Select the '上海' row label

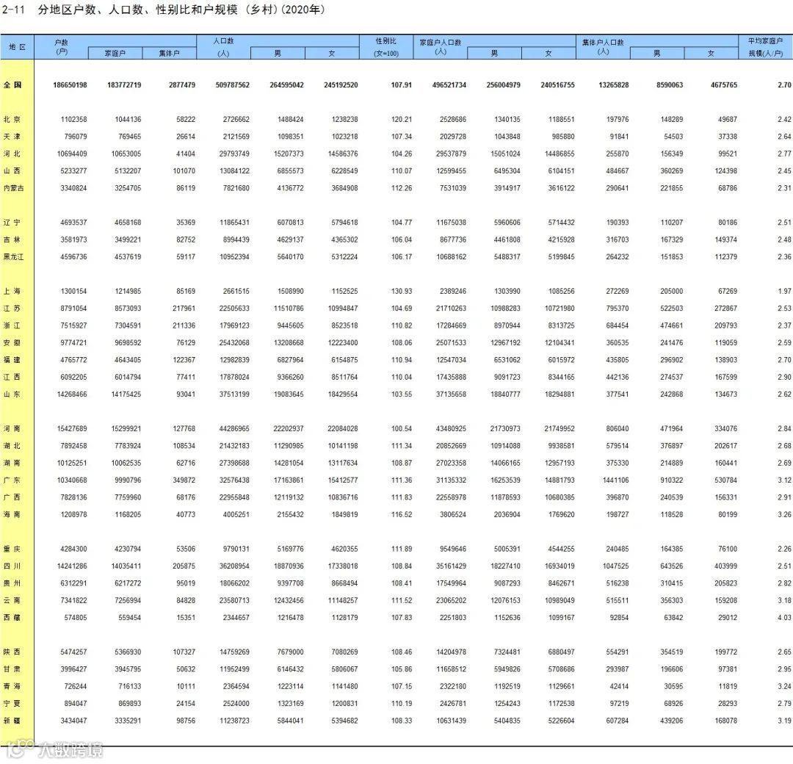tap(12, 292)
